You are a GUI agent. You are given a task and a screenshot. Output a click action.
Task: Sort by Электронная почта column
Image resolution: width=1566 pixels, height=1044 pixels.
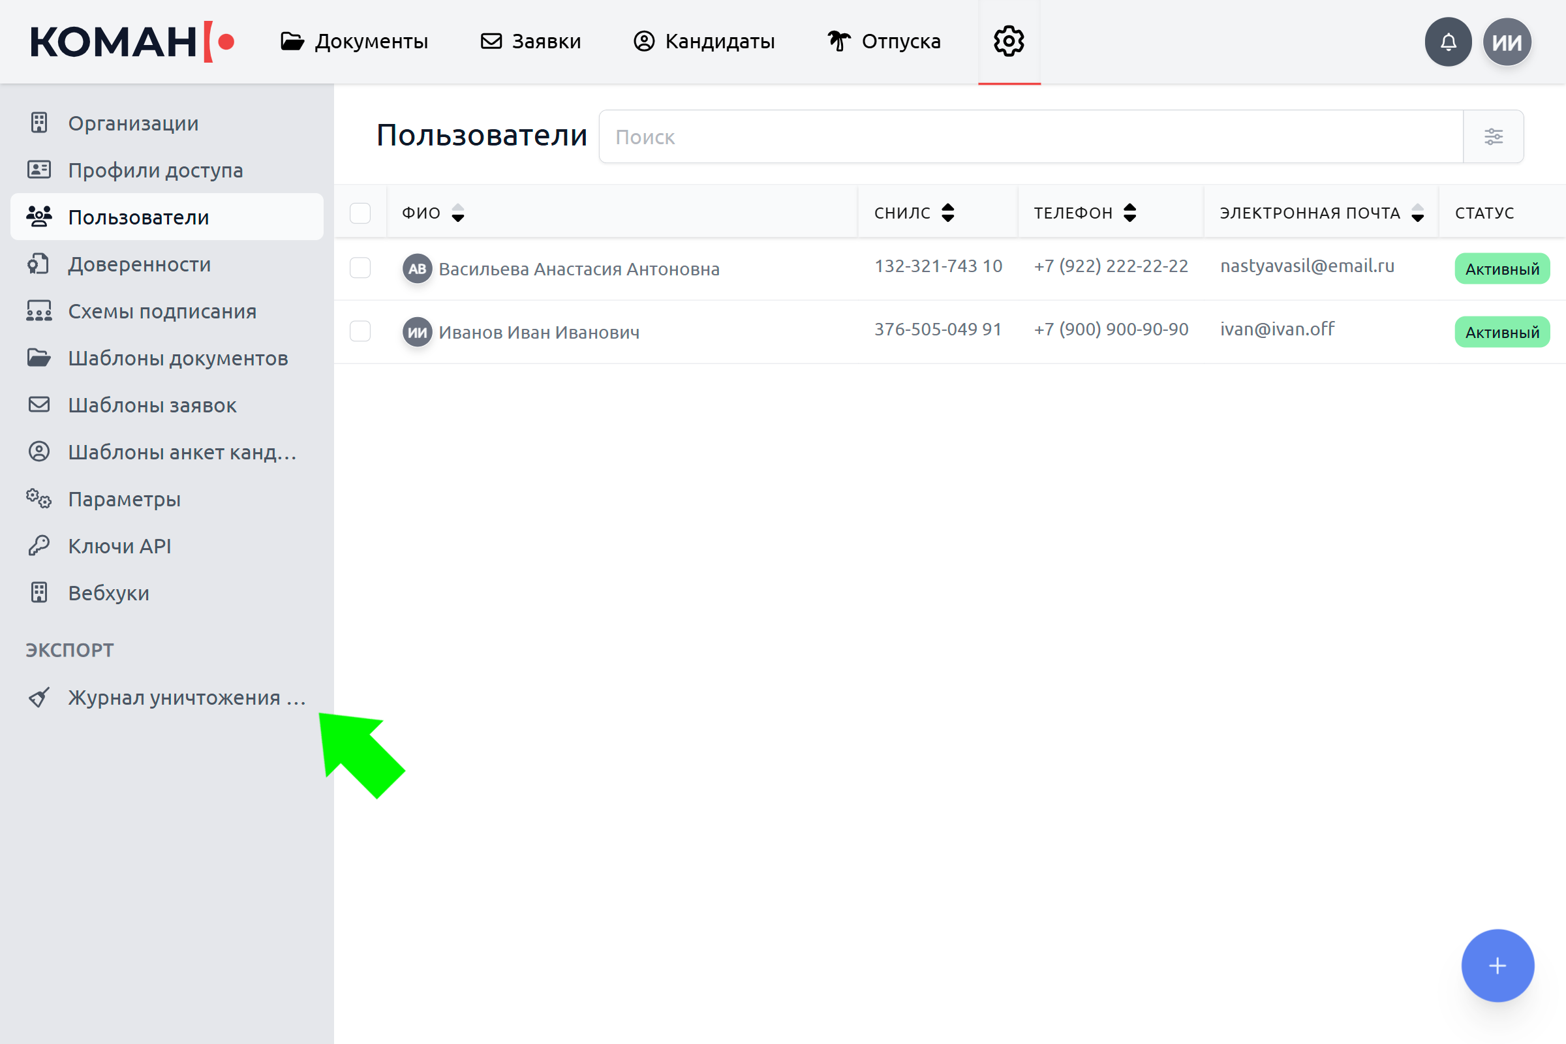coord(1417,213)
